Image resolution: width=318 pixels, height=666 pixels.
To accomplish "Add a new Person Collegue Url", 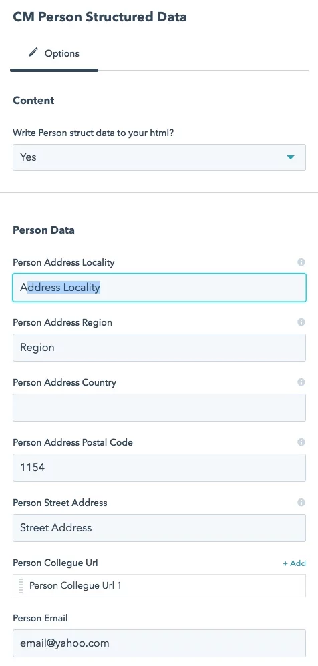I will (294, 563).
